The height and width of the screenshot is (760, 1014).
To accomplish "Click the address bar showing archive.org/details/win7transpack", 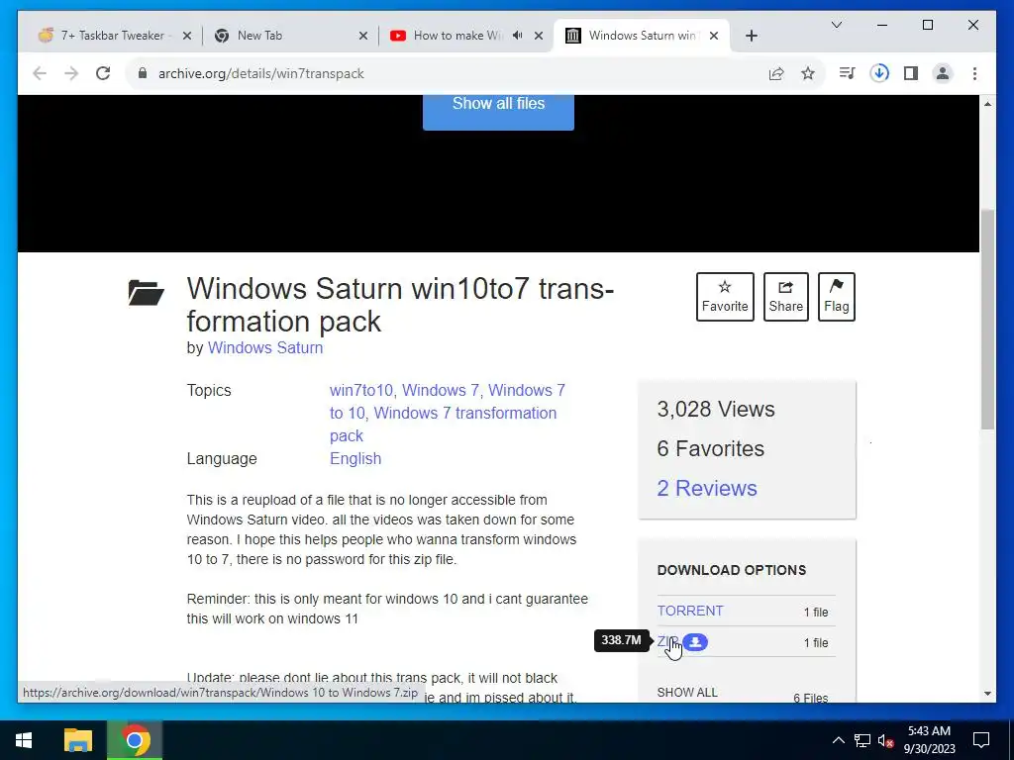I will pos(261,73).
